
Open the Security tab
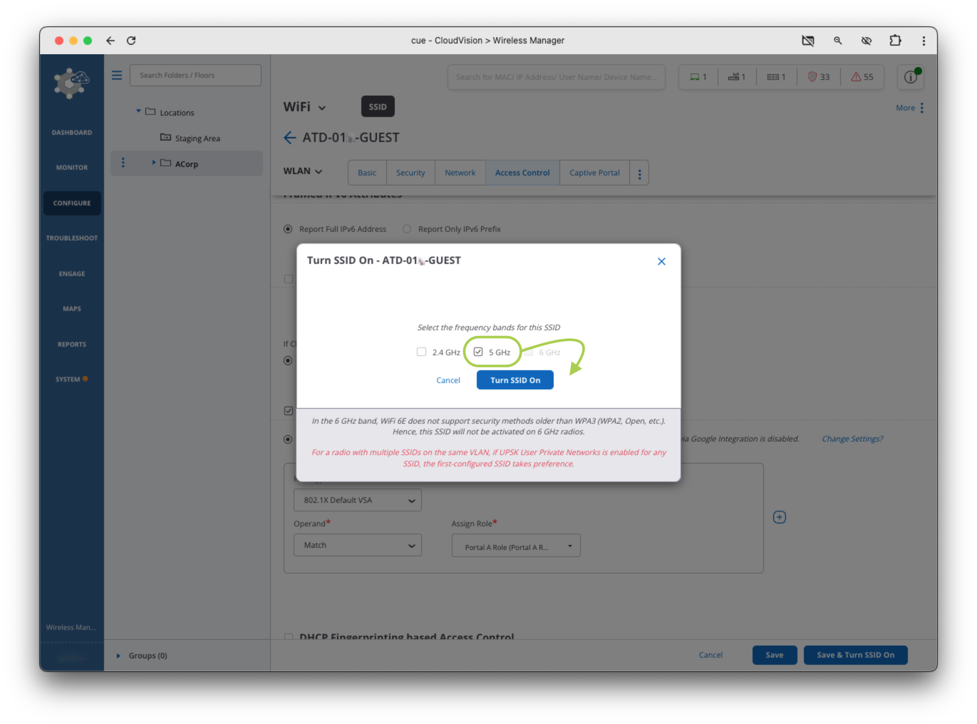[410, 173]
